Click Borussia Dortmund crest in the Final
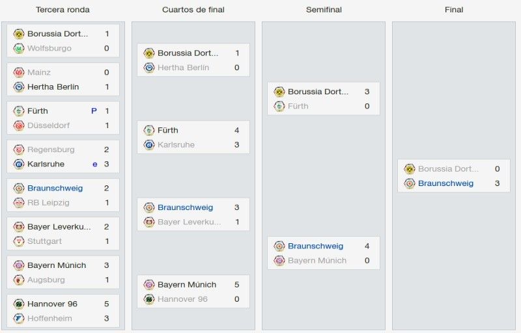 pos(410,169)
